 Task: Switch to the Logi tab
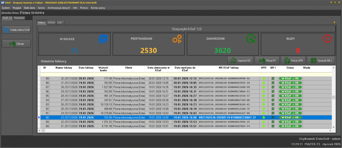pyautogui.click(x=60, y=23)
